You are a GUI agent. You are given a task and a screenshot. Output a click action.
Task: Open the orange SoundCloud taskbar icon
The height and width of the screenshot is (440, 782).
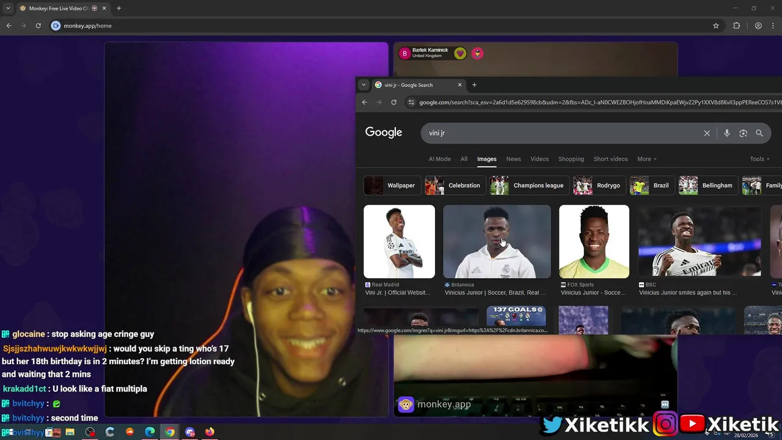coord(130,432)
